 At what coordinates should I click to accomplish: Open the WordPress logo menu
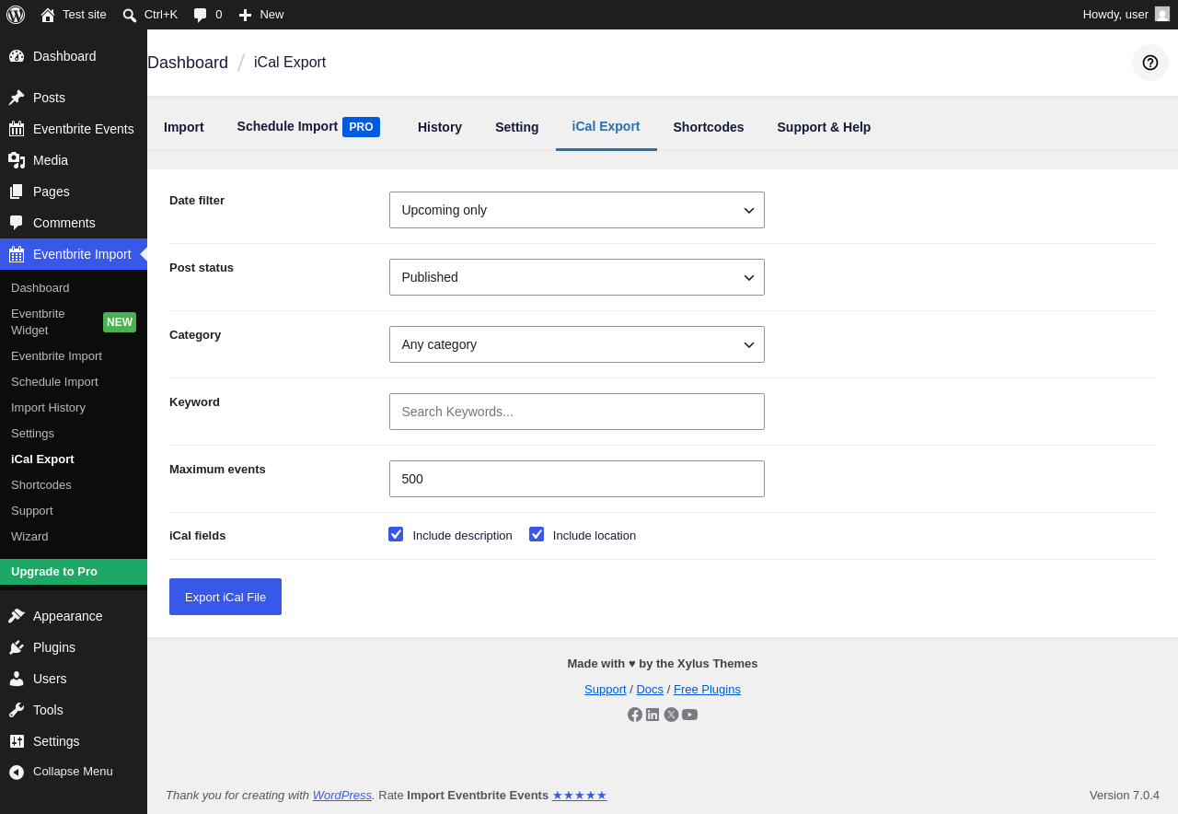tap(16, 15)
